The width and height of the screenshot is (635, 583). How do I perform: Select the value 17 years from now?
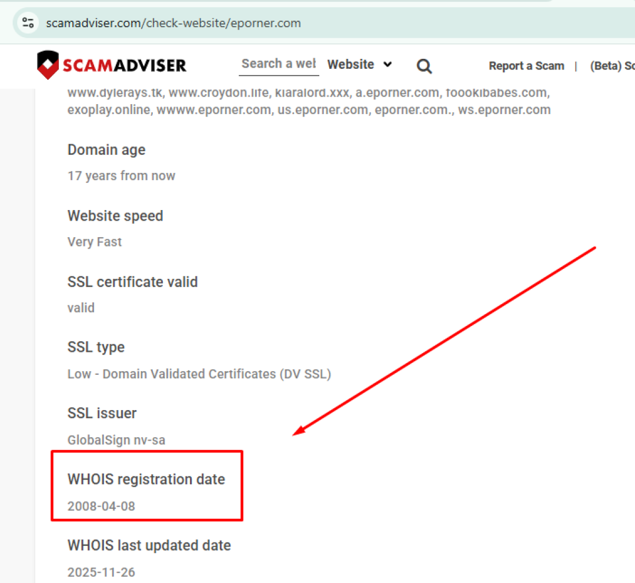121,176
